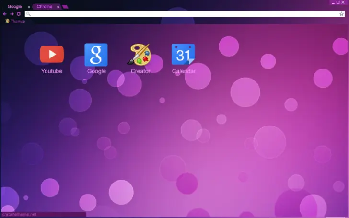Minimize the browser window

point(332,2)
